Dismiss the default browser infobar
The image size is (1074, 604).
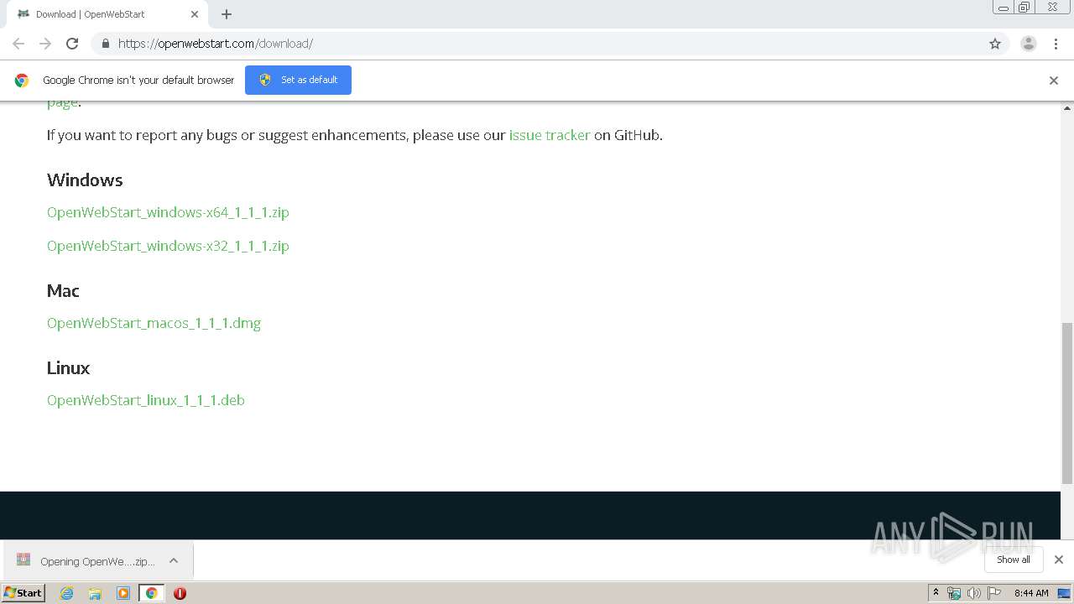(x=1054, y=81)
